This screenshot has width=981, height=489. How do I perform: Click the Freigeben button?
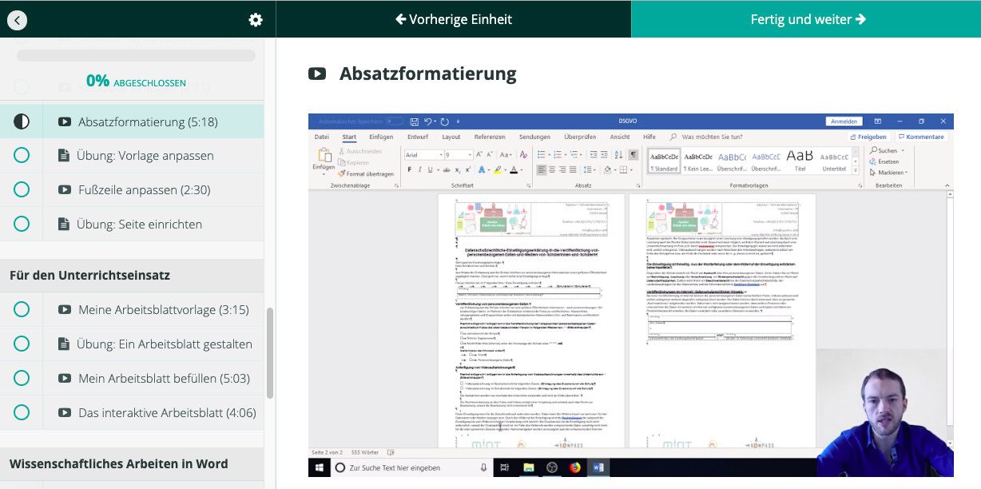pos(871,137)
